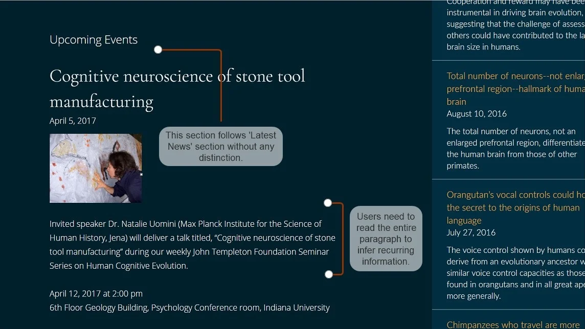Click the 'August 10, 2016' news date
This screenshot has height=329, width=585.
(477, 113)
